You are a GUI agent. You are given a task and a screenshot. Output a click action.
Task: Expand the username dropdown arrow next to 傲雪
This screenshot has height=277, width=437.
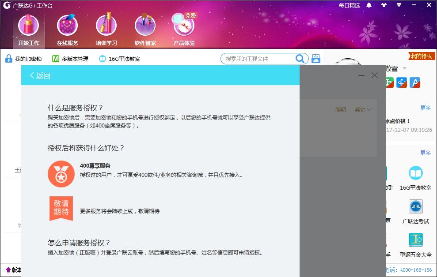(x=404, y=68)
